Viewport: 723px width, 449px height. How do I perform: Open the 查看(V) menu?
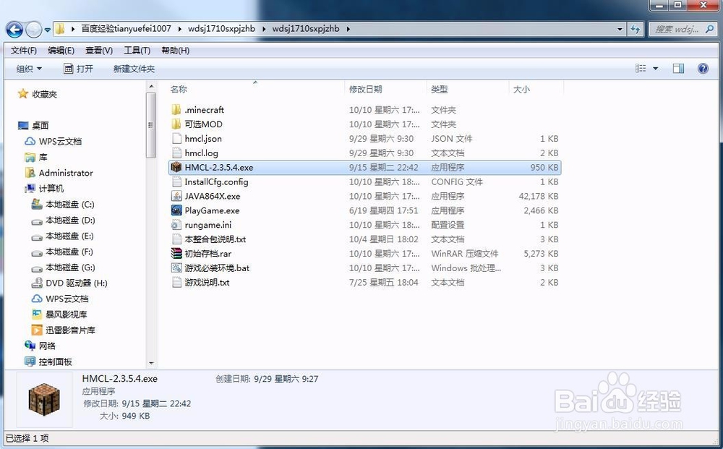[x=99, y=50]
